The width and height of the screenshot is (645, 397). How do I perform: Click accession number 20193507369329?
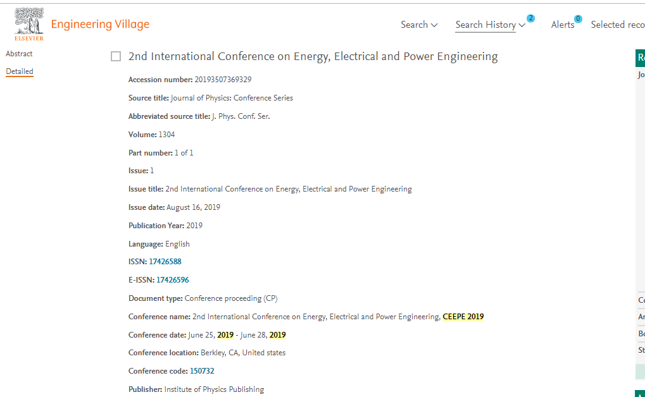(x=223, y=80)
